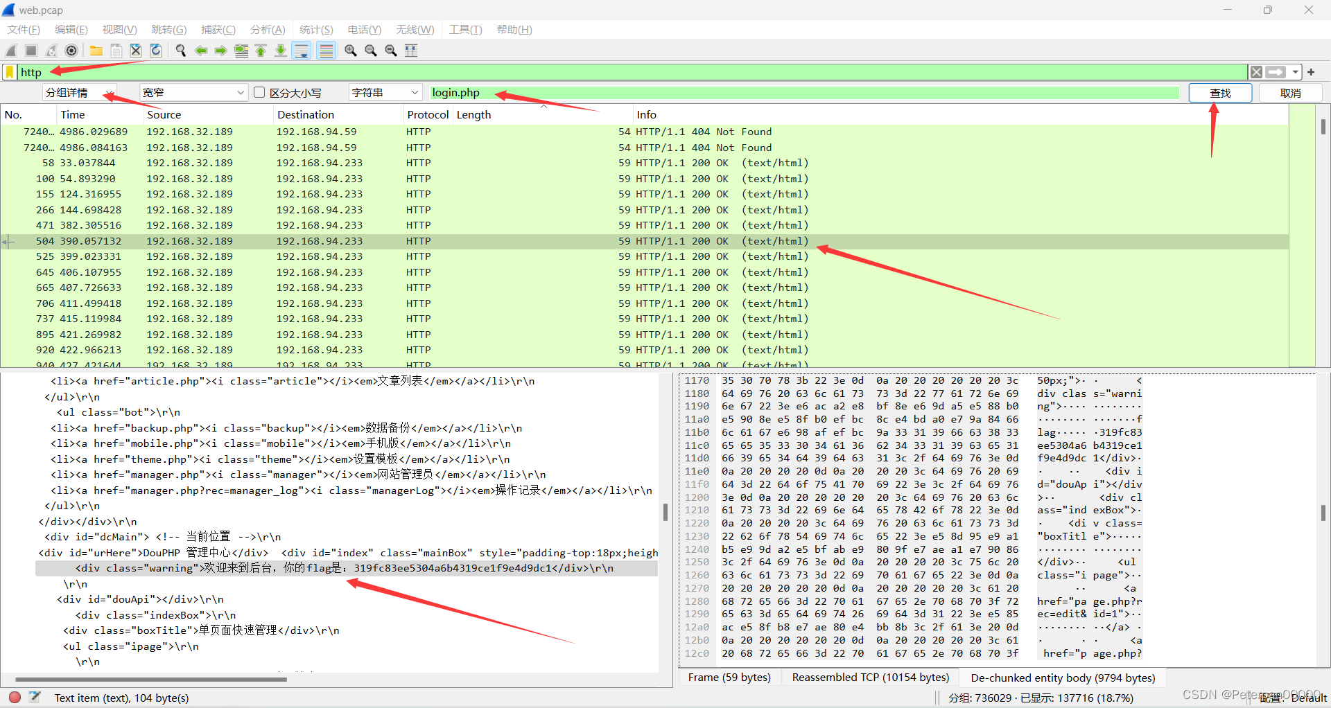Toggle packet colorization rules
This screenshot has width=1331, height=708.
[326, 51]
